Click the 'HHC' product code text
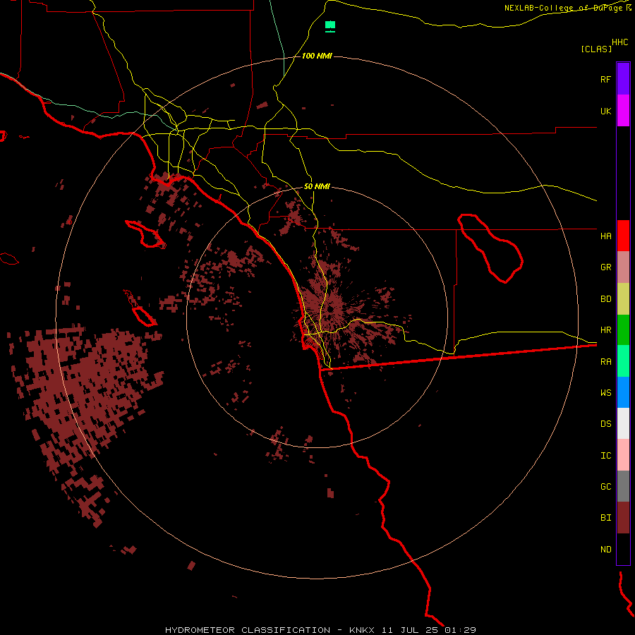 [620, 42]
